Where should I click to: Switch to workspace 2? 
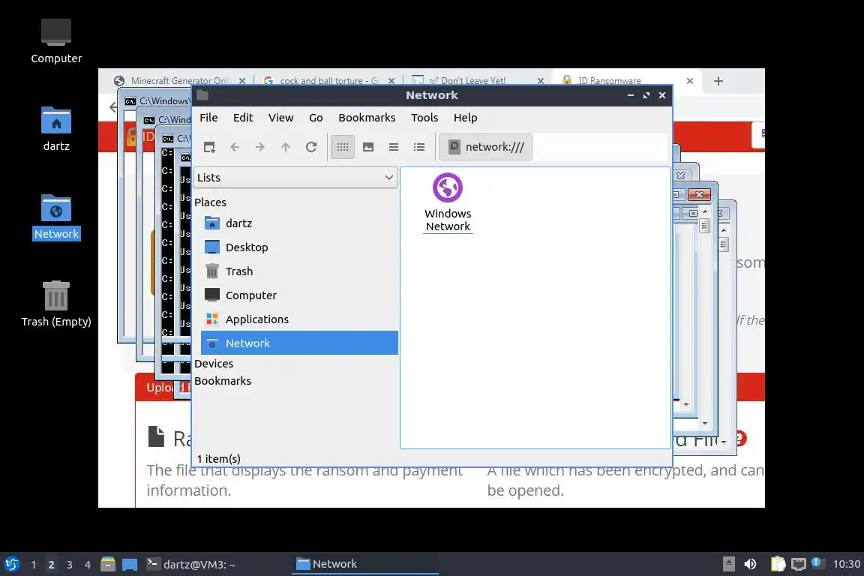click(x=51, y=565)
